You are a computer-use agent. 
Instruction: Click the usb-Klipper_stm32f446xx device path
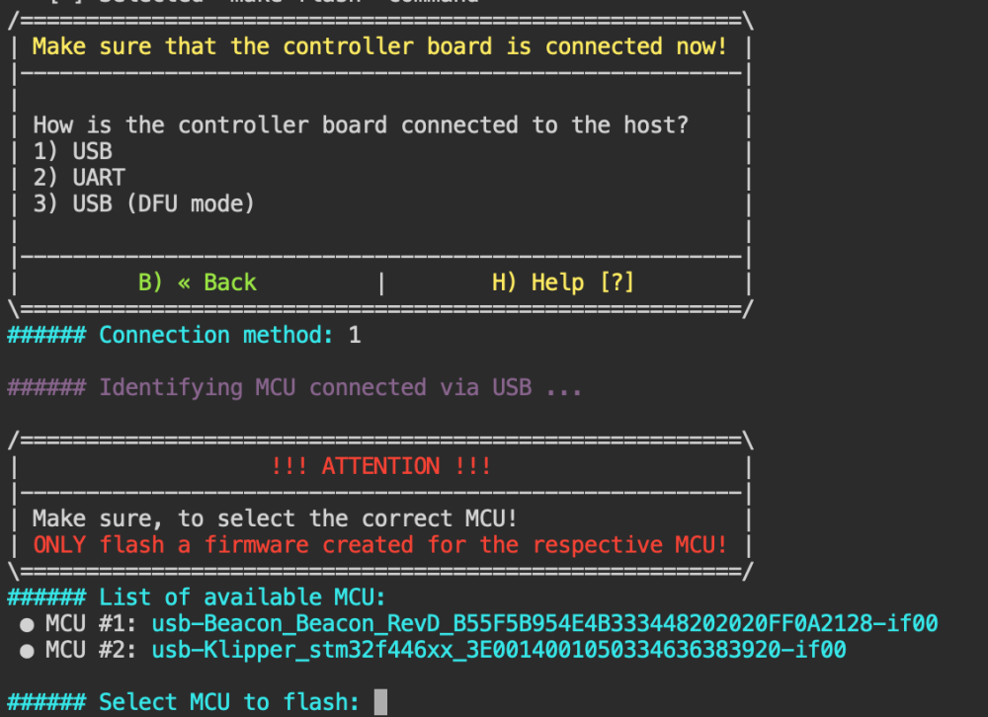[x=498, y=650]
